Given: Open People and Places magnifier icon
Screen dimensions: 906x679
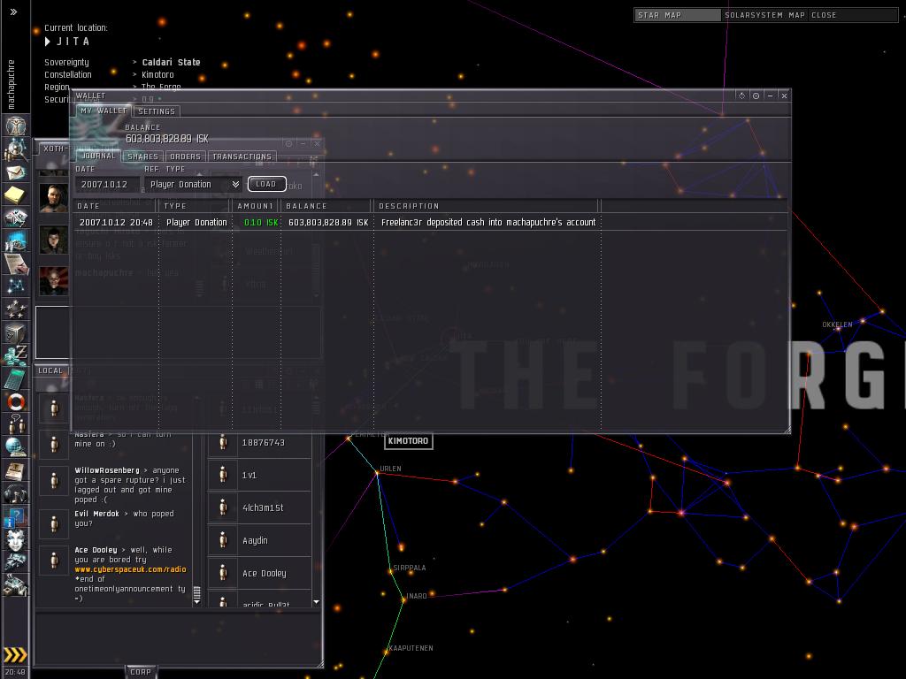Looking at the screenshot, I should point(16,149).
